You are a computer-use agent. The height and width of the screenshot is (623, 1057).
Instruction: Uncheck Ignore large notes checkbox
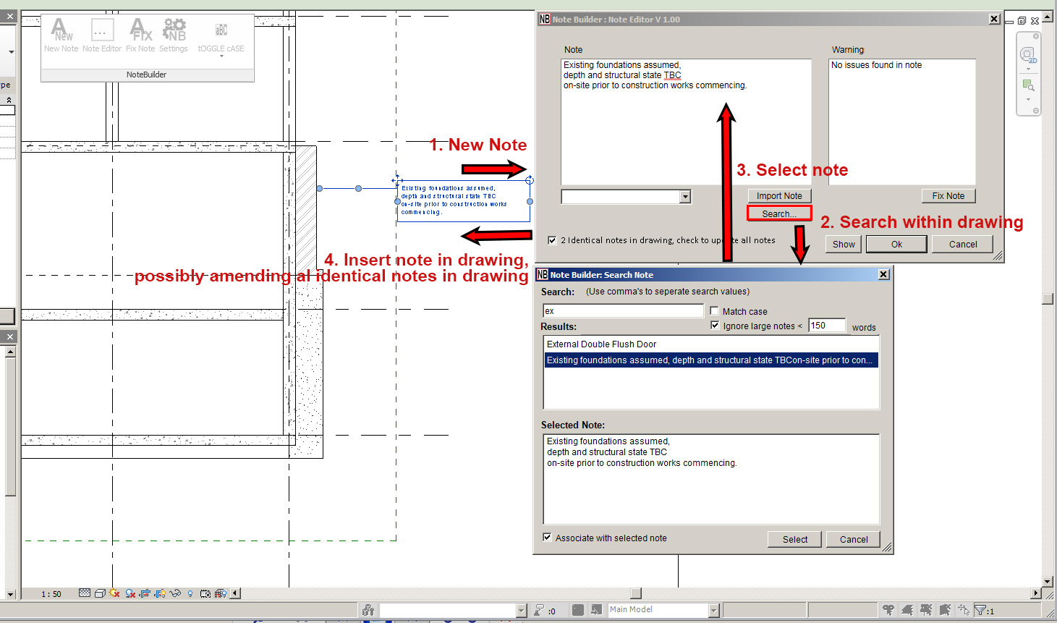click(715, 326)
